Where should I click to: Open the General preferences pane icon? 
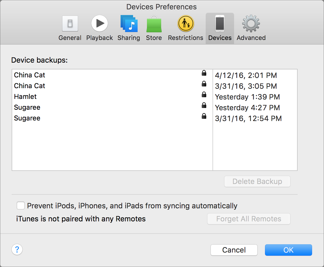[70, 24]
